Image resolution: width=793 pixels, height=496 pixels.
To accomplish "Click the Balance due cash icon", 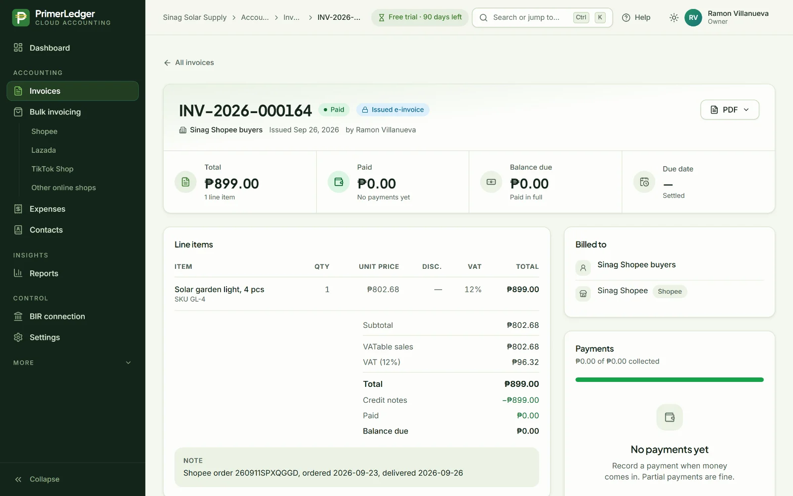I will pos(491,182).
